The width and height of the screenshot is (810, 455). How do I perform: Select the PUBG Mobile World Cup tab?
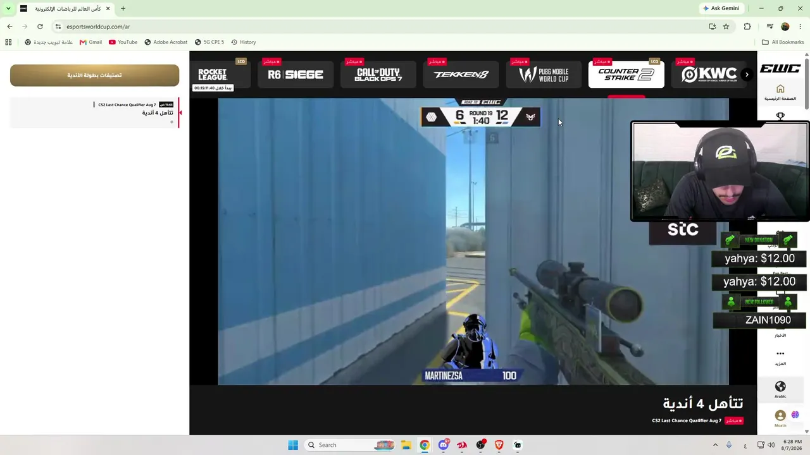tap(544, 75)
